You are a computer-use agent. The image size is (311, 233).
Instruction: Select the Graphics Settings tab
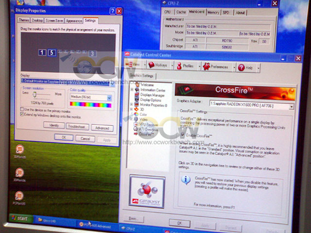pos(141,76)
